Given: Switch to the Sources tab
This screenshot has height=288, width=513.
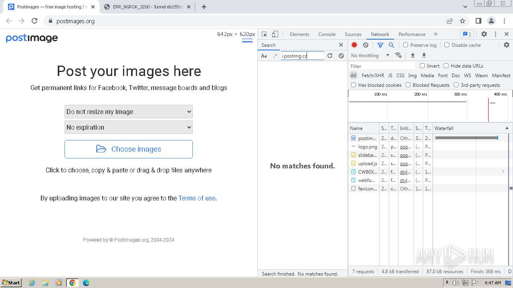Looking at the screenshot, I should [353, 34].
